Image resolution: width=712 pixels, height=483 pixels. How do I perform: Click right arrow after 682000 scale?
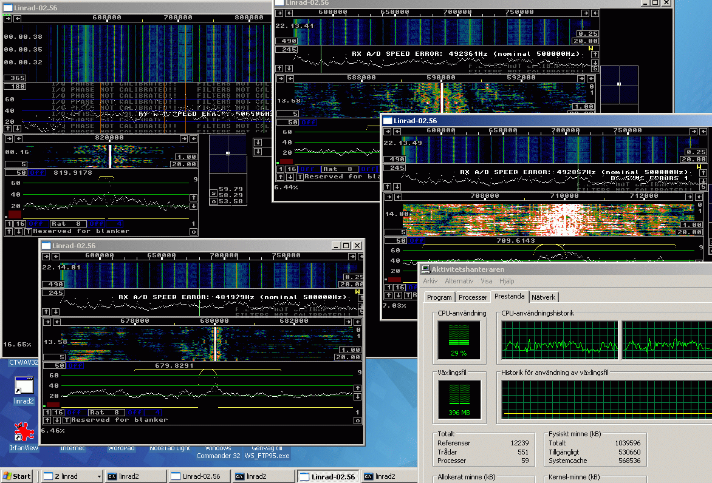click(348, 322)
